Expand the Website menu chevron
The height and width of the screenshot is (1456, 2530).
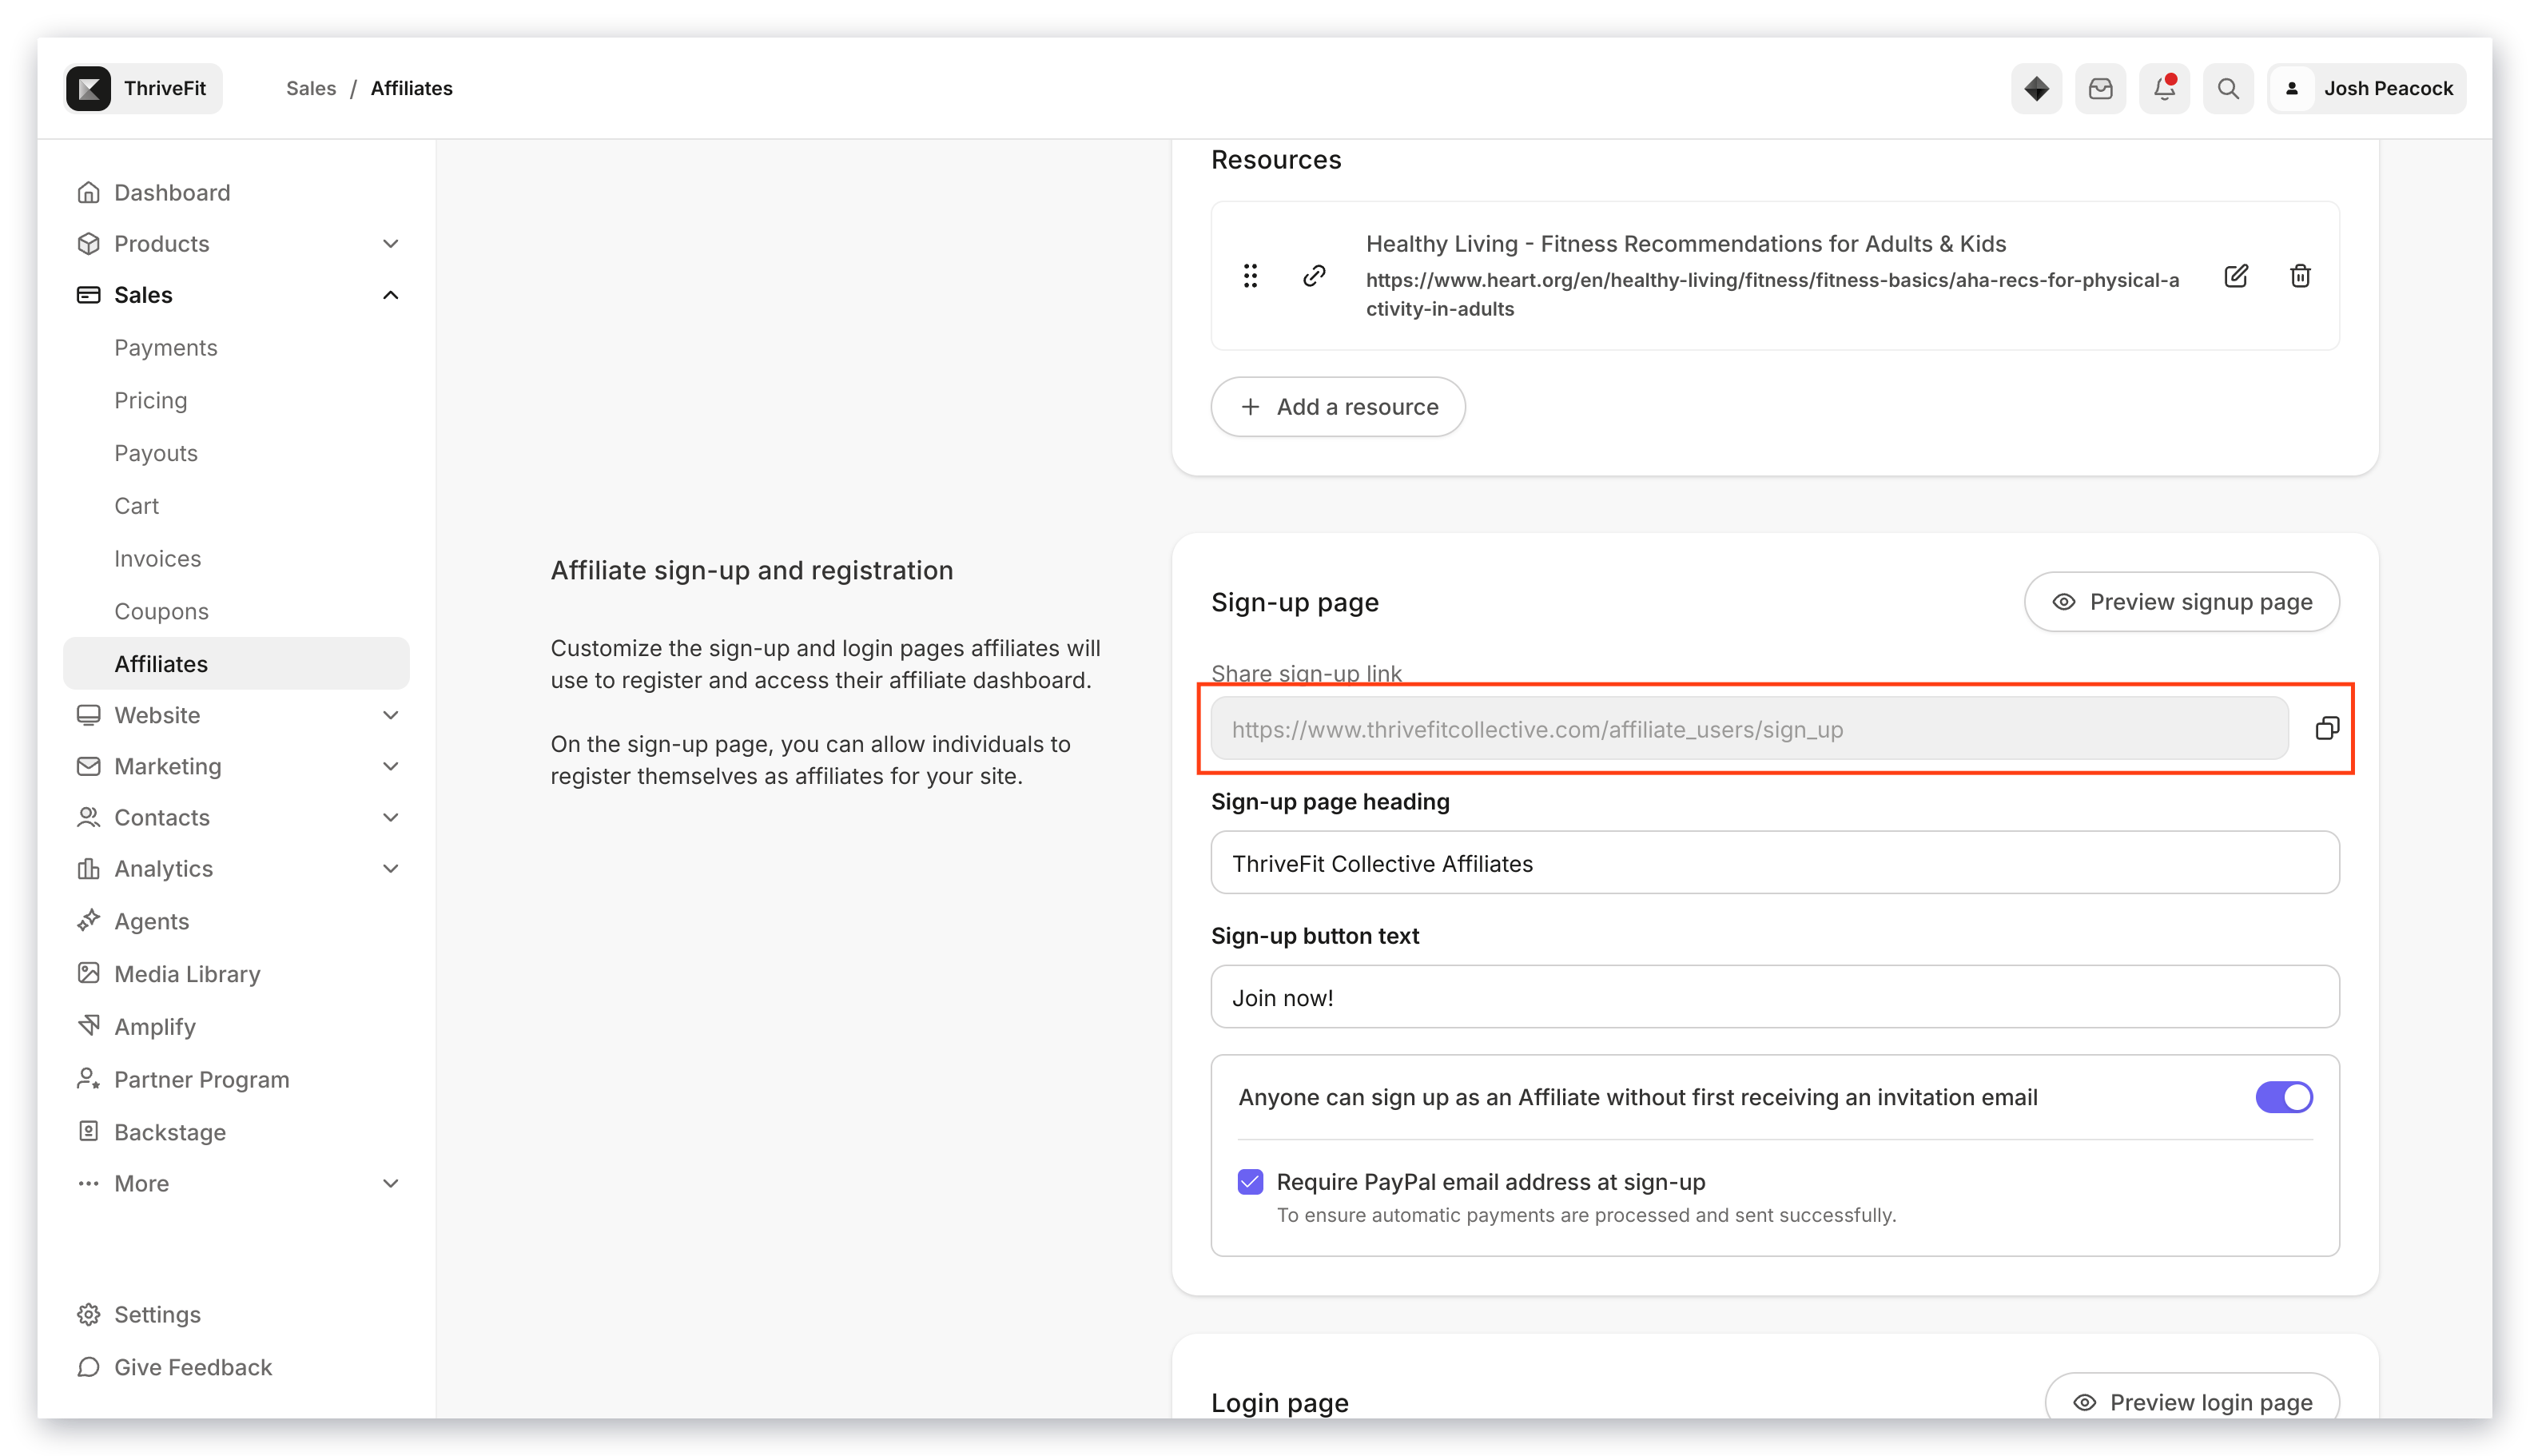coord(391,715)
